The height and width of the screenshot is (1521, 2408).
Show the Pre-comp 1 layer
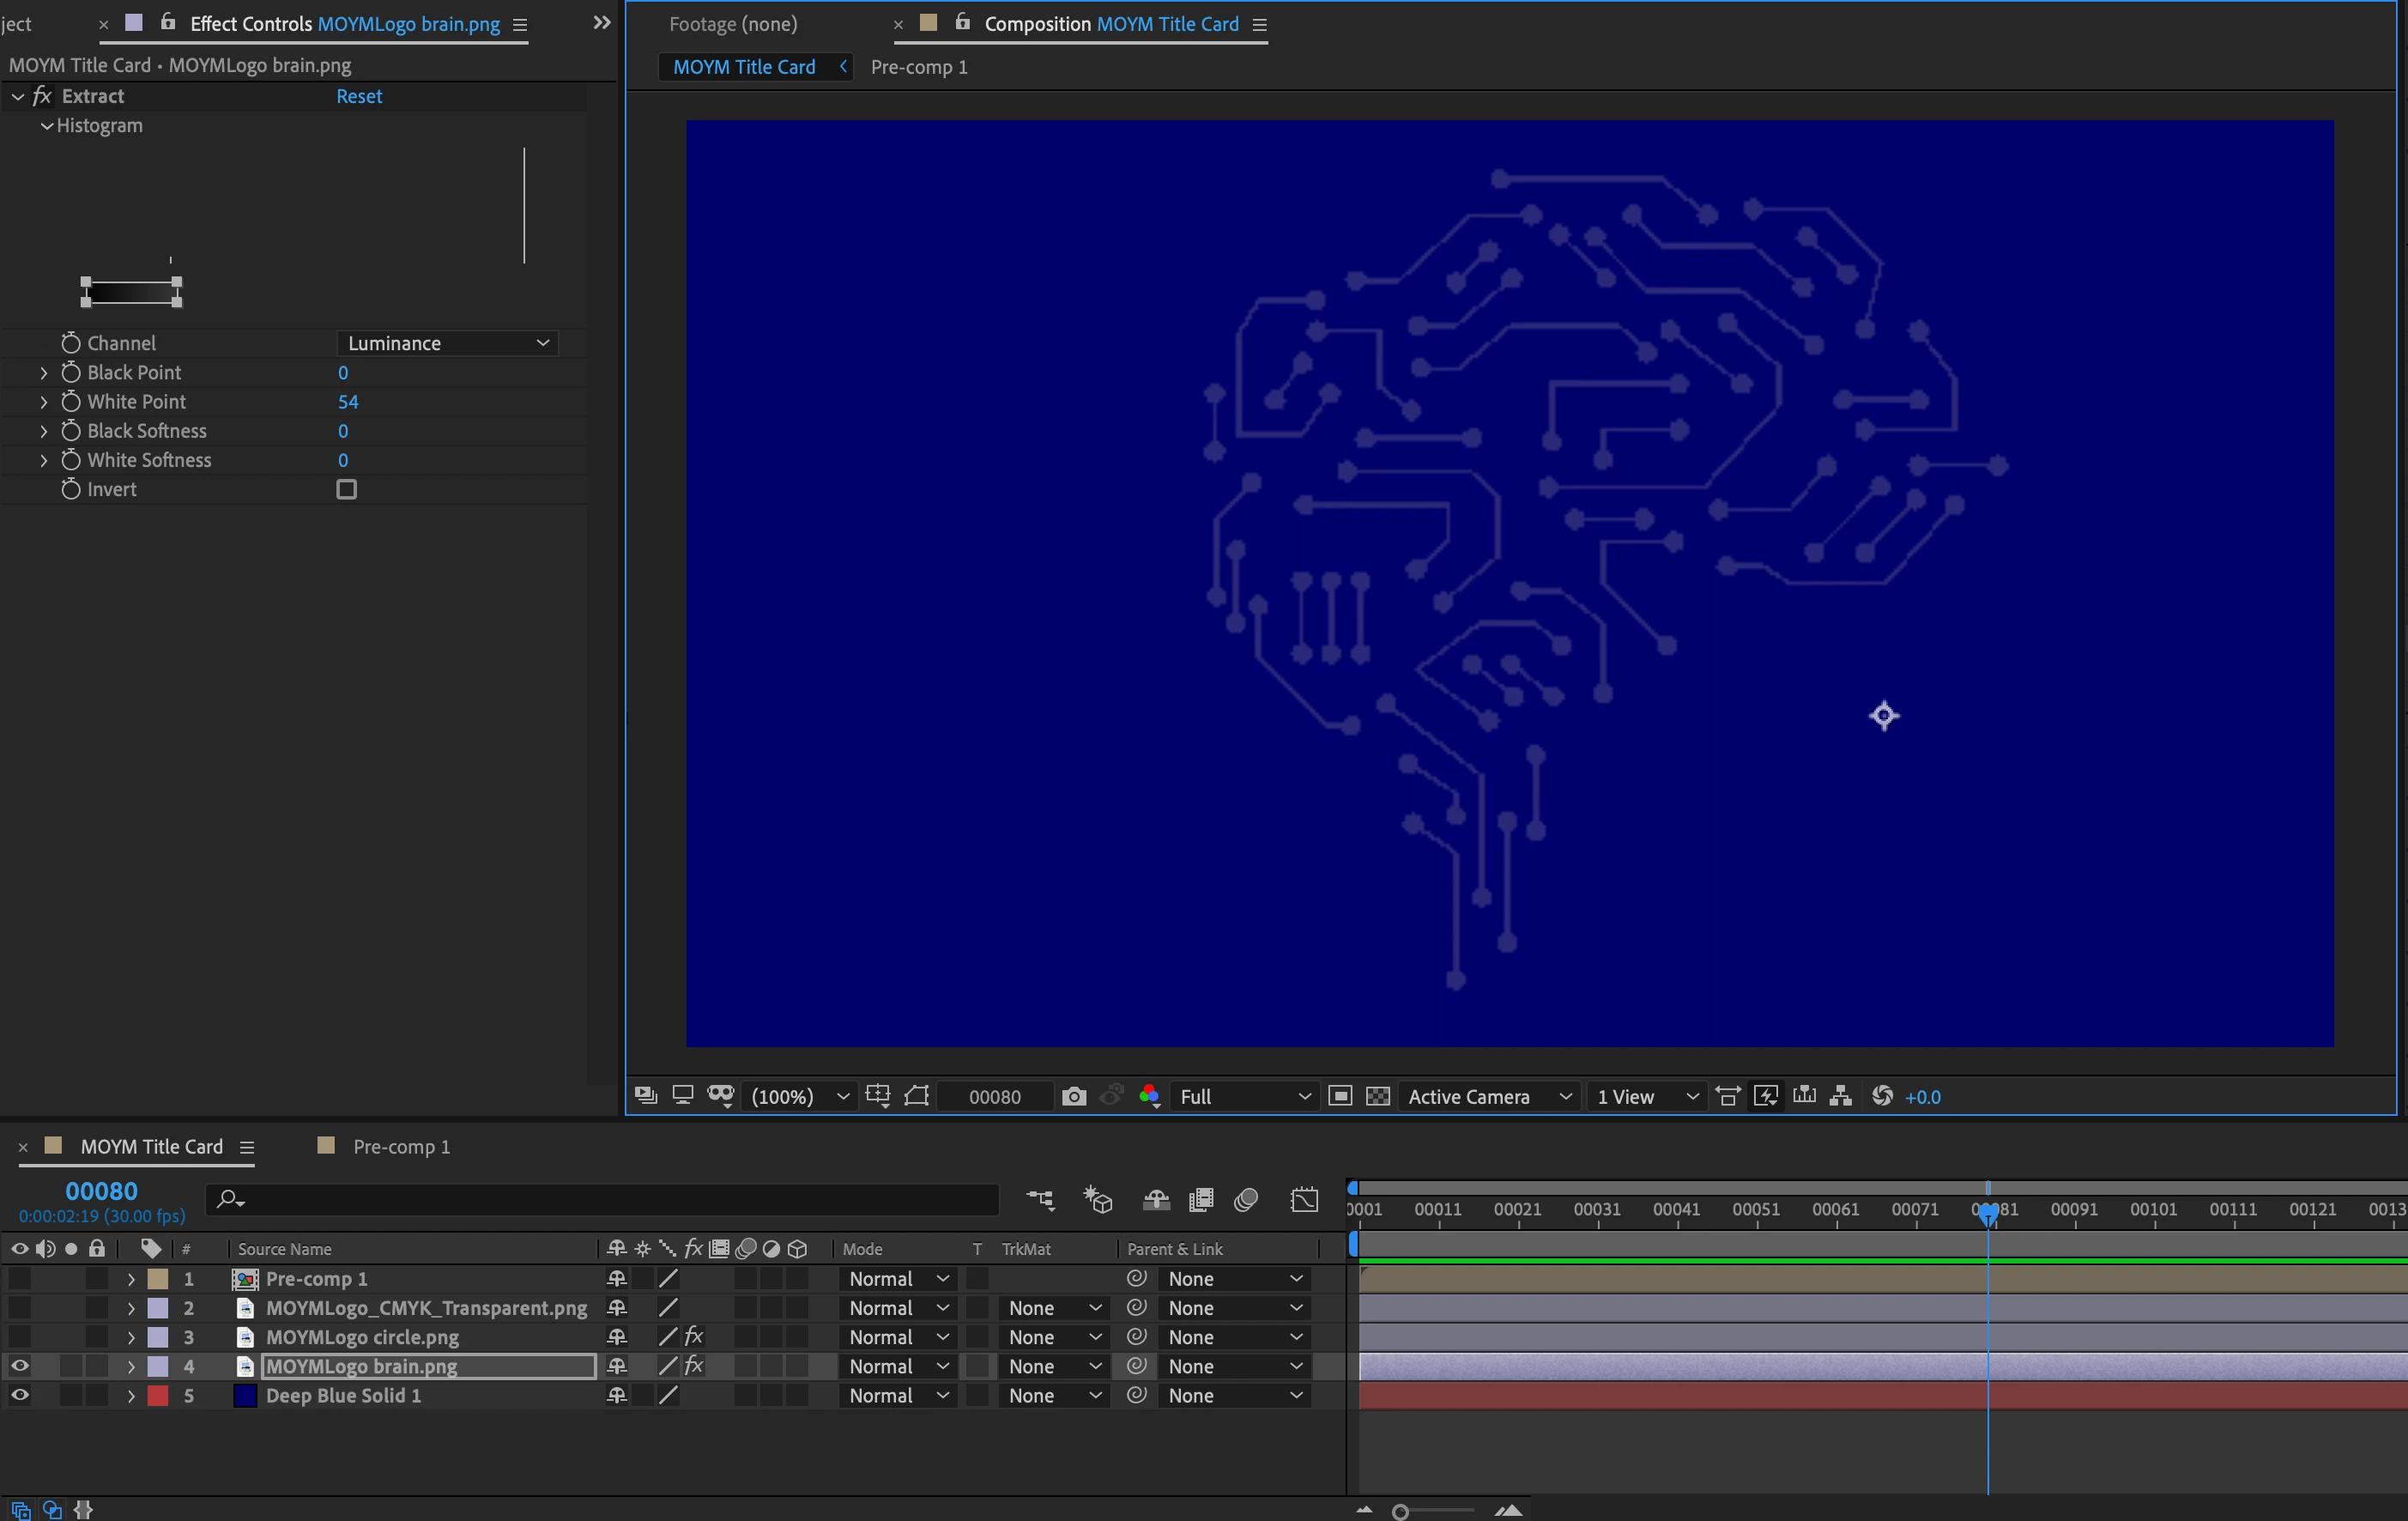tap(19, 1279)
